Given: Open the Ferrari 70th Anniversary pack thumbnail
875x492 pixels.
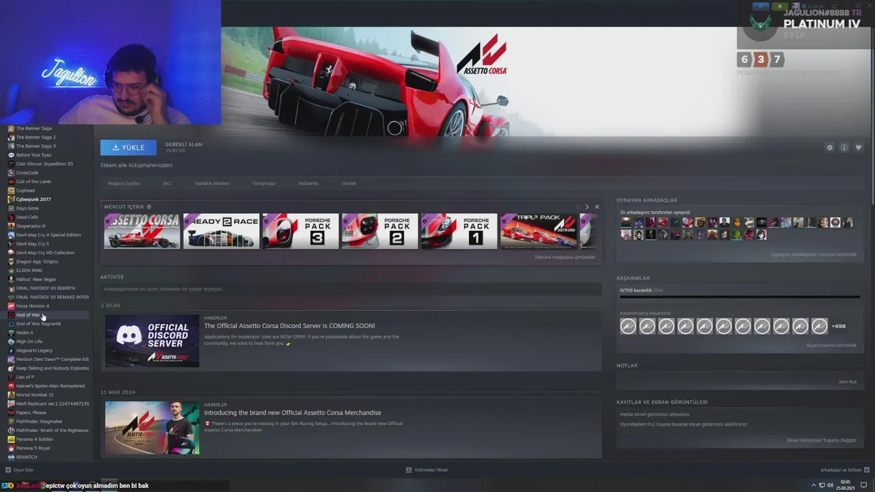Looking at the screenshot, I should (x=142, y=231).
